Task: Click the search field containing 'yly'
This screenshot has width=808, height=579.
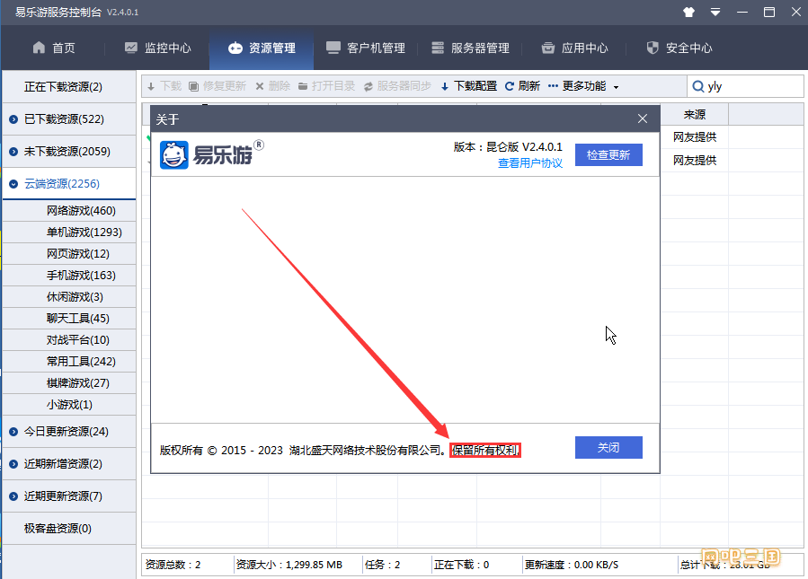Action: [753, 86]
